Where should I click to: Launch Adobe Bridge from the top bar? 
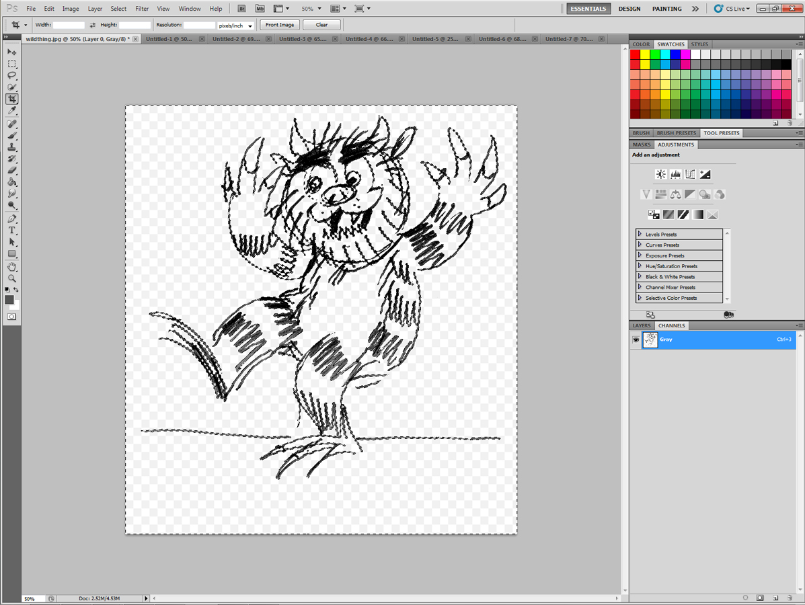[x=242, y=9]
